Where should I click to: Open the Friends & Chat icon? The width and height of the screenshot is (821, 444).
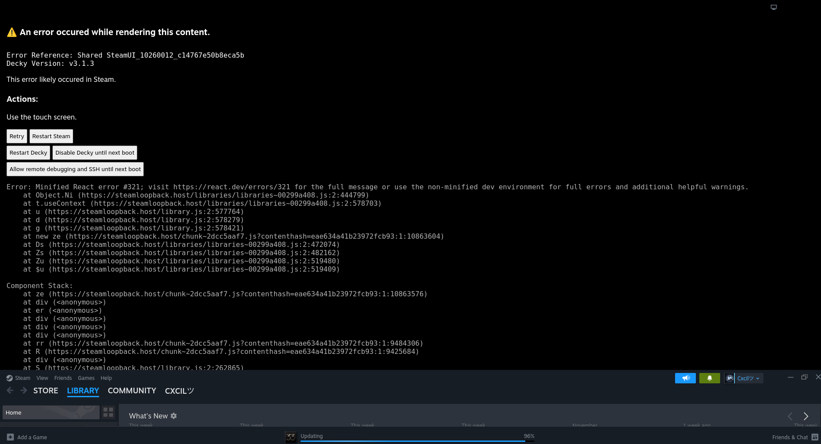[x=815, y=437]
